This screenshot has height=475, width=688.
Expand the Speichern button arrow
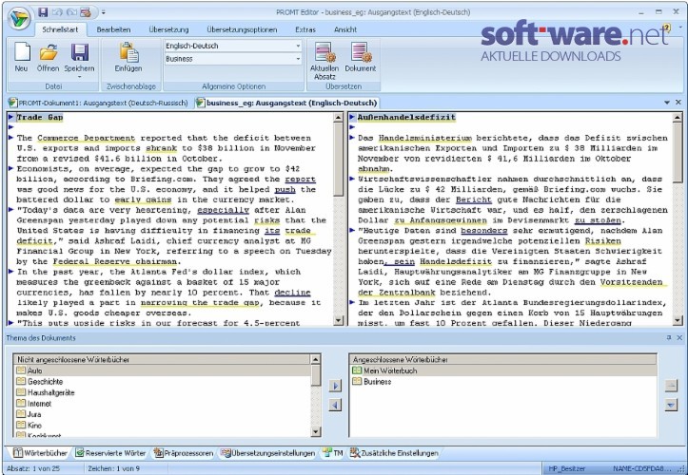[79, 77]
